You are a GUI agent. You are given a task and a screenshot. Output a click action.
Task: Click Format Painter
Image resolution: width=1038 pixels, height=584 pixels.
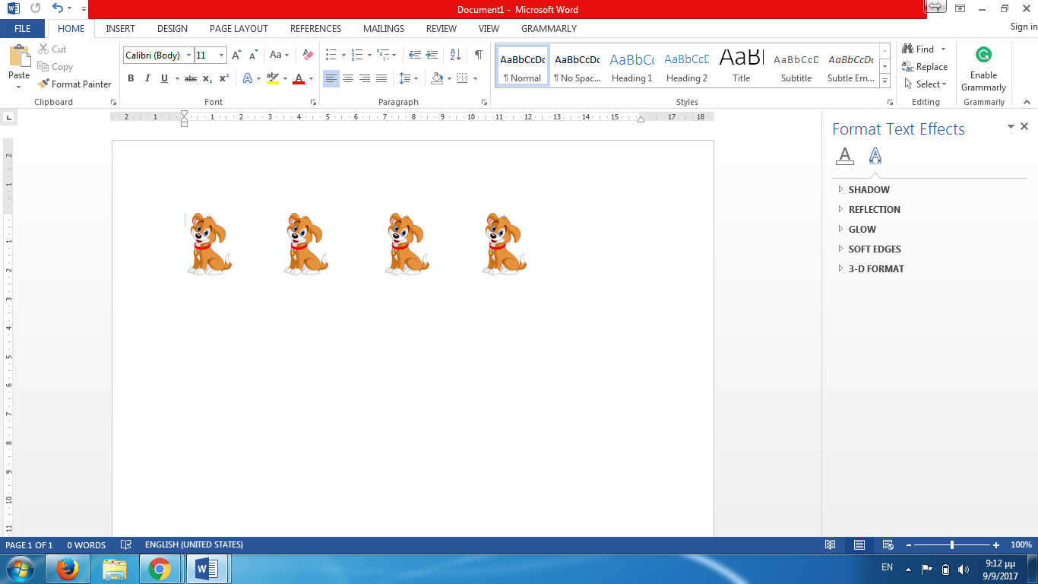click(74, 84)
